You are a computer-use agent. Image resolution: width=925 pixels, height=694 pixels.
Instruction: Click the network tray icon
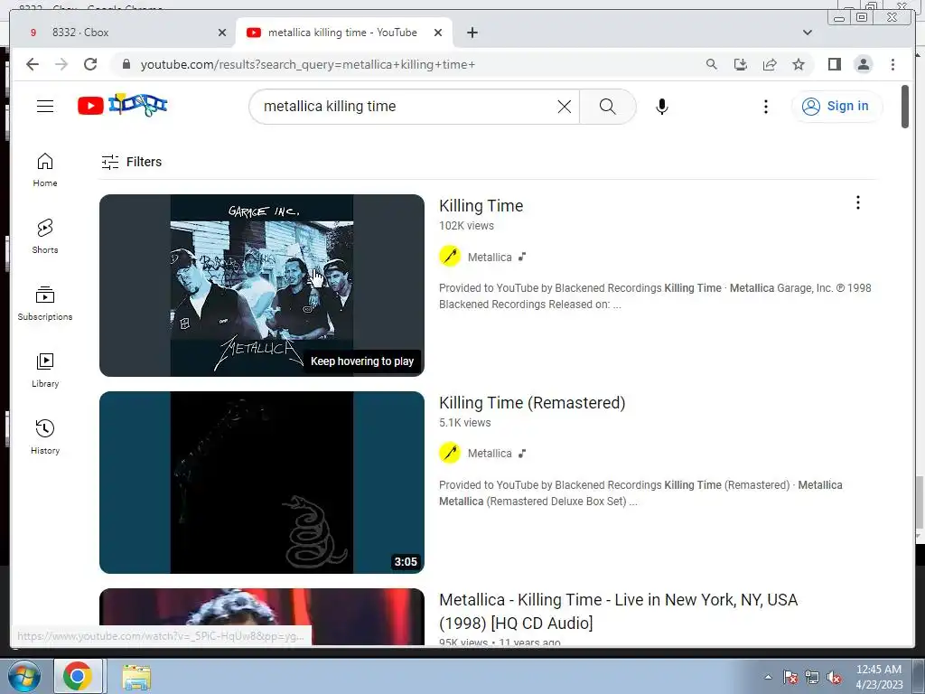[x=812, y=677]
